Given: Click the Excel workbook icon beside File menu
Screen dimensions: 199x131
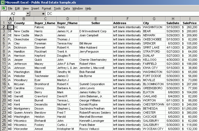Looking at the screenshot, I should pos(4,8).
